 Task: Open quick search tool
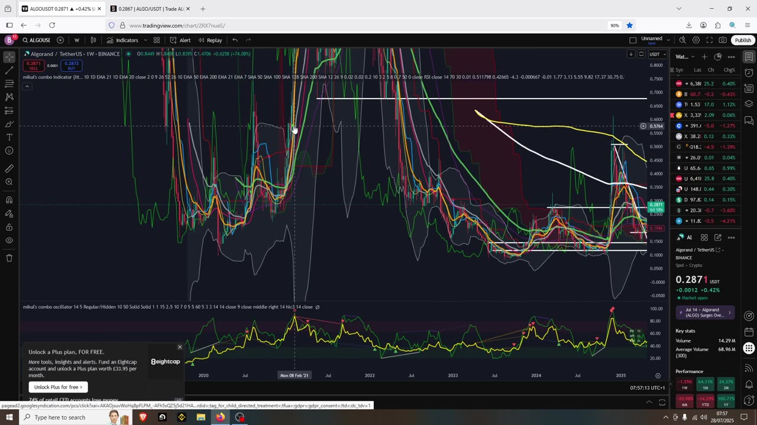tap(682, 40)
